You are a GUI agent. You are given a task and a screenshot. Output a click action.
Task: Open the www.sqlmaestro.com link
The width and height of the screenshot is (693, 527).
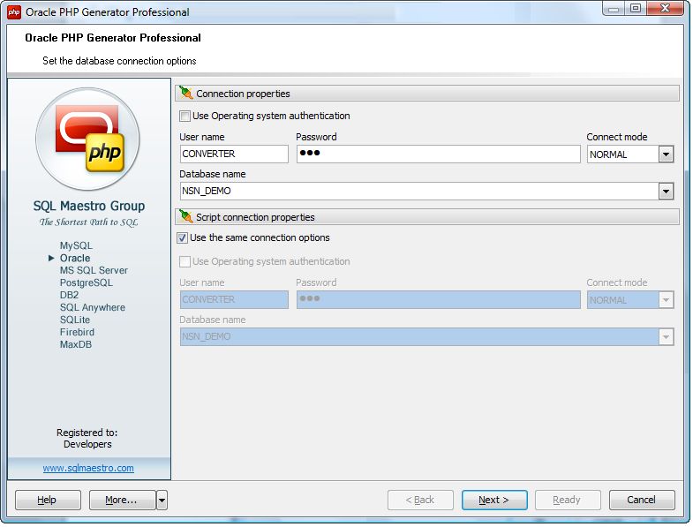tap(88, 468)
